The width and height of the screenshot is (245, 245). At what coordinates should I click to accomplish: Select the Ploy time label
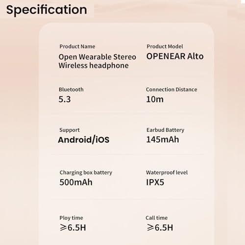coord(71,218)
